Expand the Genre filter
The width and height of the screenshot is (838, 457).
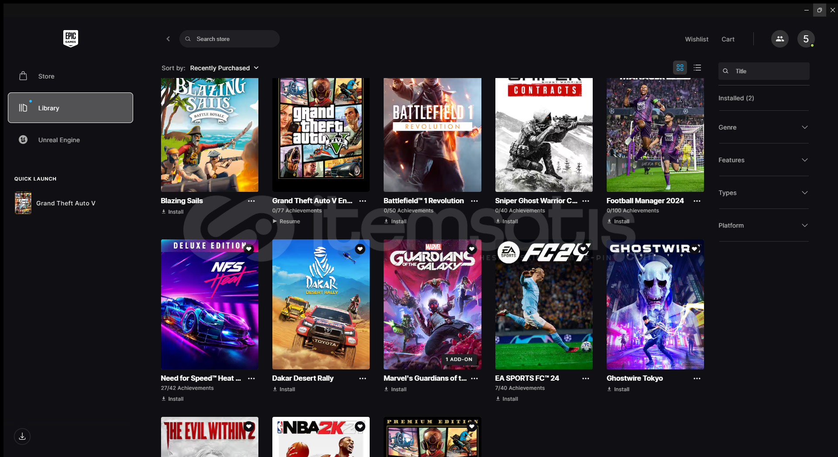tap(763, 127)
